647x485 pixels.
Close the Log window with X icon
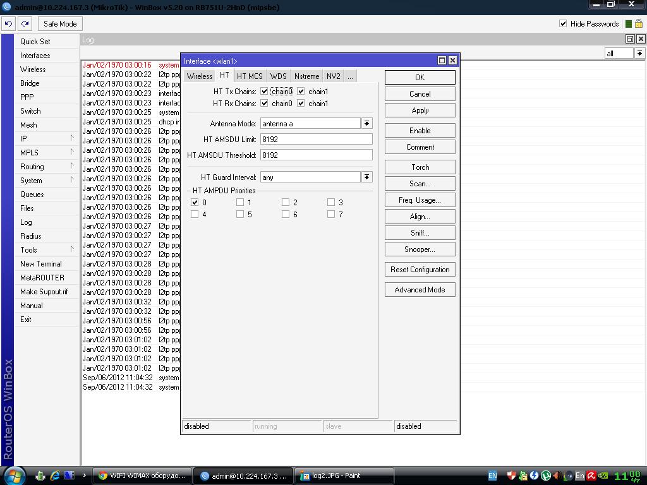tap(641, 39)
